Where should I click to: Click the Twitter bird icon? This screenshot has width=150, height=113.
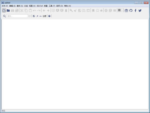tap(140, 11)
